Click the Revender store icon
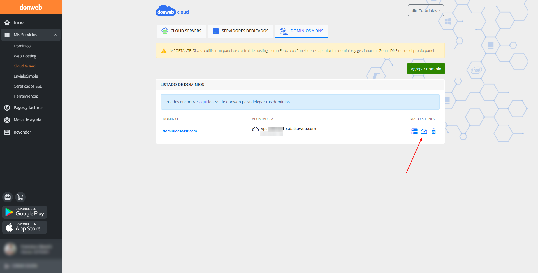The height and width of the screenshot is (273, 538). 7,132
